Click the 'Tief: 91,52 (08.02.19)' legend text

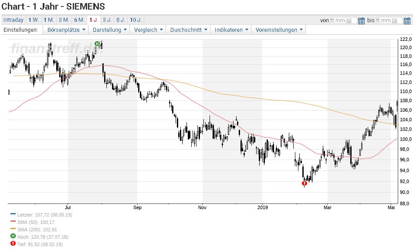(x=40, y=244)
